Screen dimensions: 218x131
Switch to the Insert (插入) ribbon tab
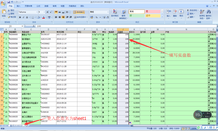tap(18, 6)
